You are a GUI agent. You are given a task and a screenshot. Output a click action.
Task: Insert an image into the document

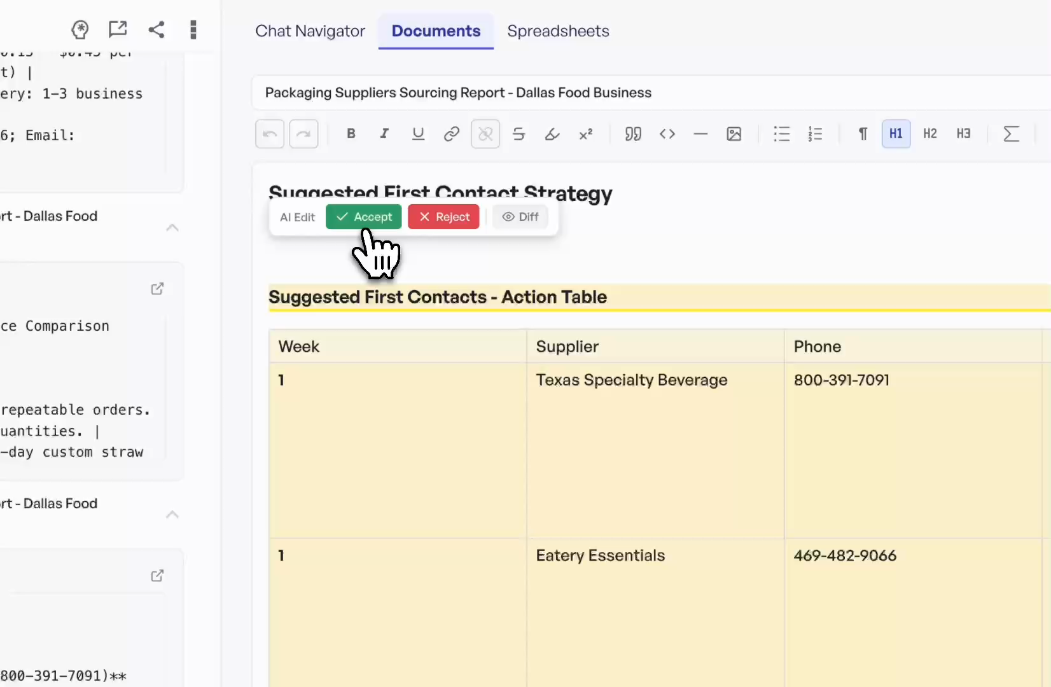click(x=734, y=134)
